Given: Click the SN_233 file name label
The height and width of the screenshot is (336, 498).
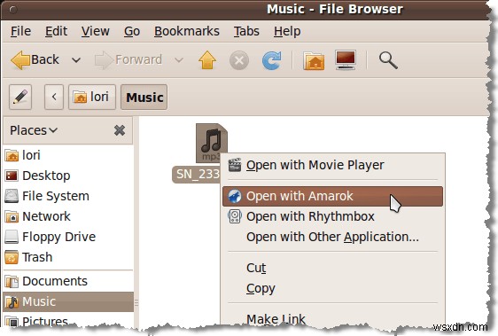Looking at the screenshot, I should click(x=197, y=174).
